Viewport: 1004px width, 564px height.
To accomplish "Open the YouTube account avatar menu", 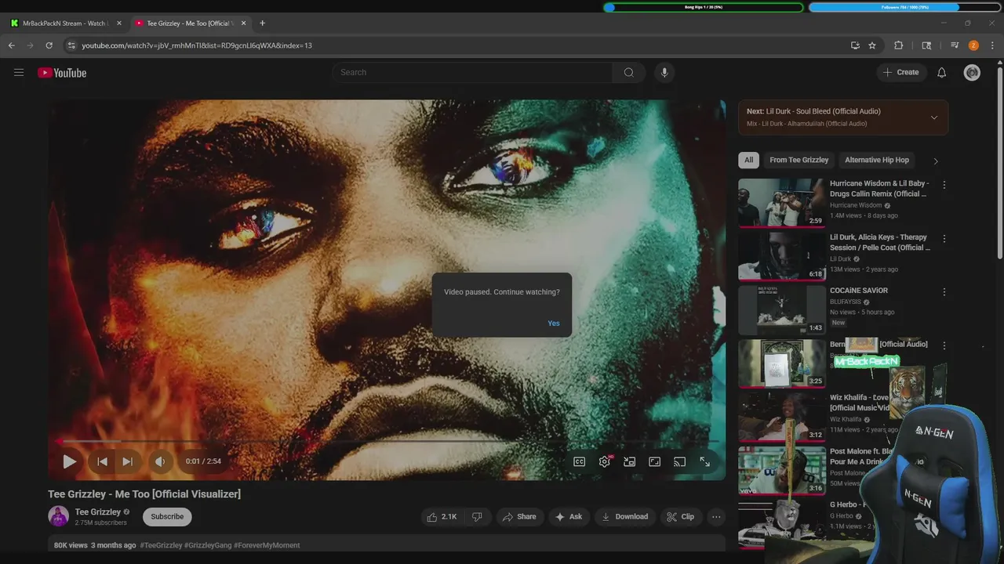I will tap(972, 73).
